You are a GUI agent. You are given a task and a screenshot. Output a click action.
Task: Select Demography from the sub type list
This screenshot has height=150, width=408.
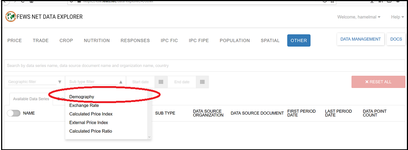82,97
